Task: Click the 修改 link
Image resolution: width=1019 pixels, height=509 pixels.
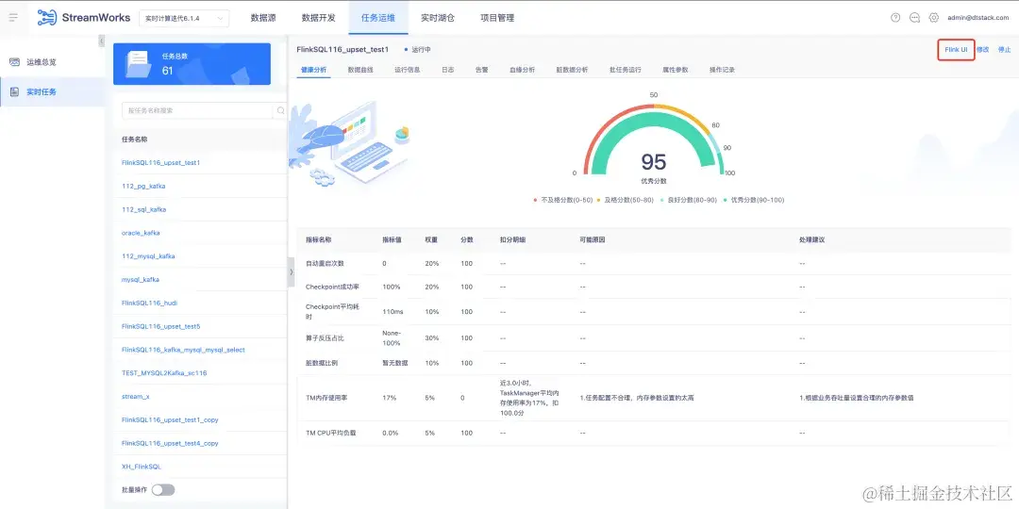Action: [982, 49]
